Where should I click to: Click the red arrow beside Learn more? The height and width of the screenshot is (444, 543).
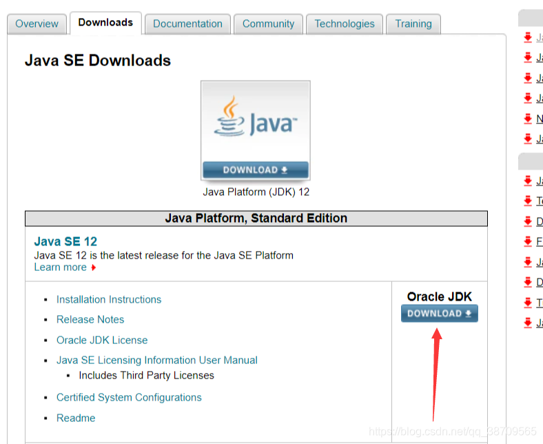[93, 268]
